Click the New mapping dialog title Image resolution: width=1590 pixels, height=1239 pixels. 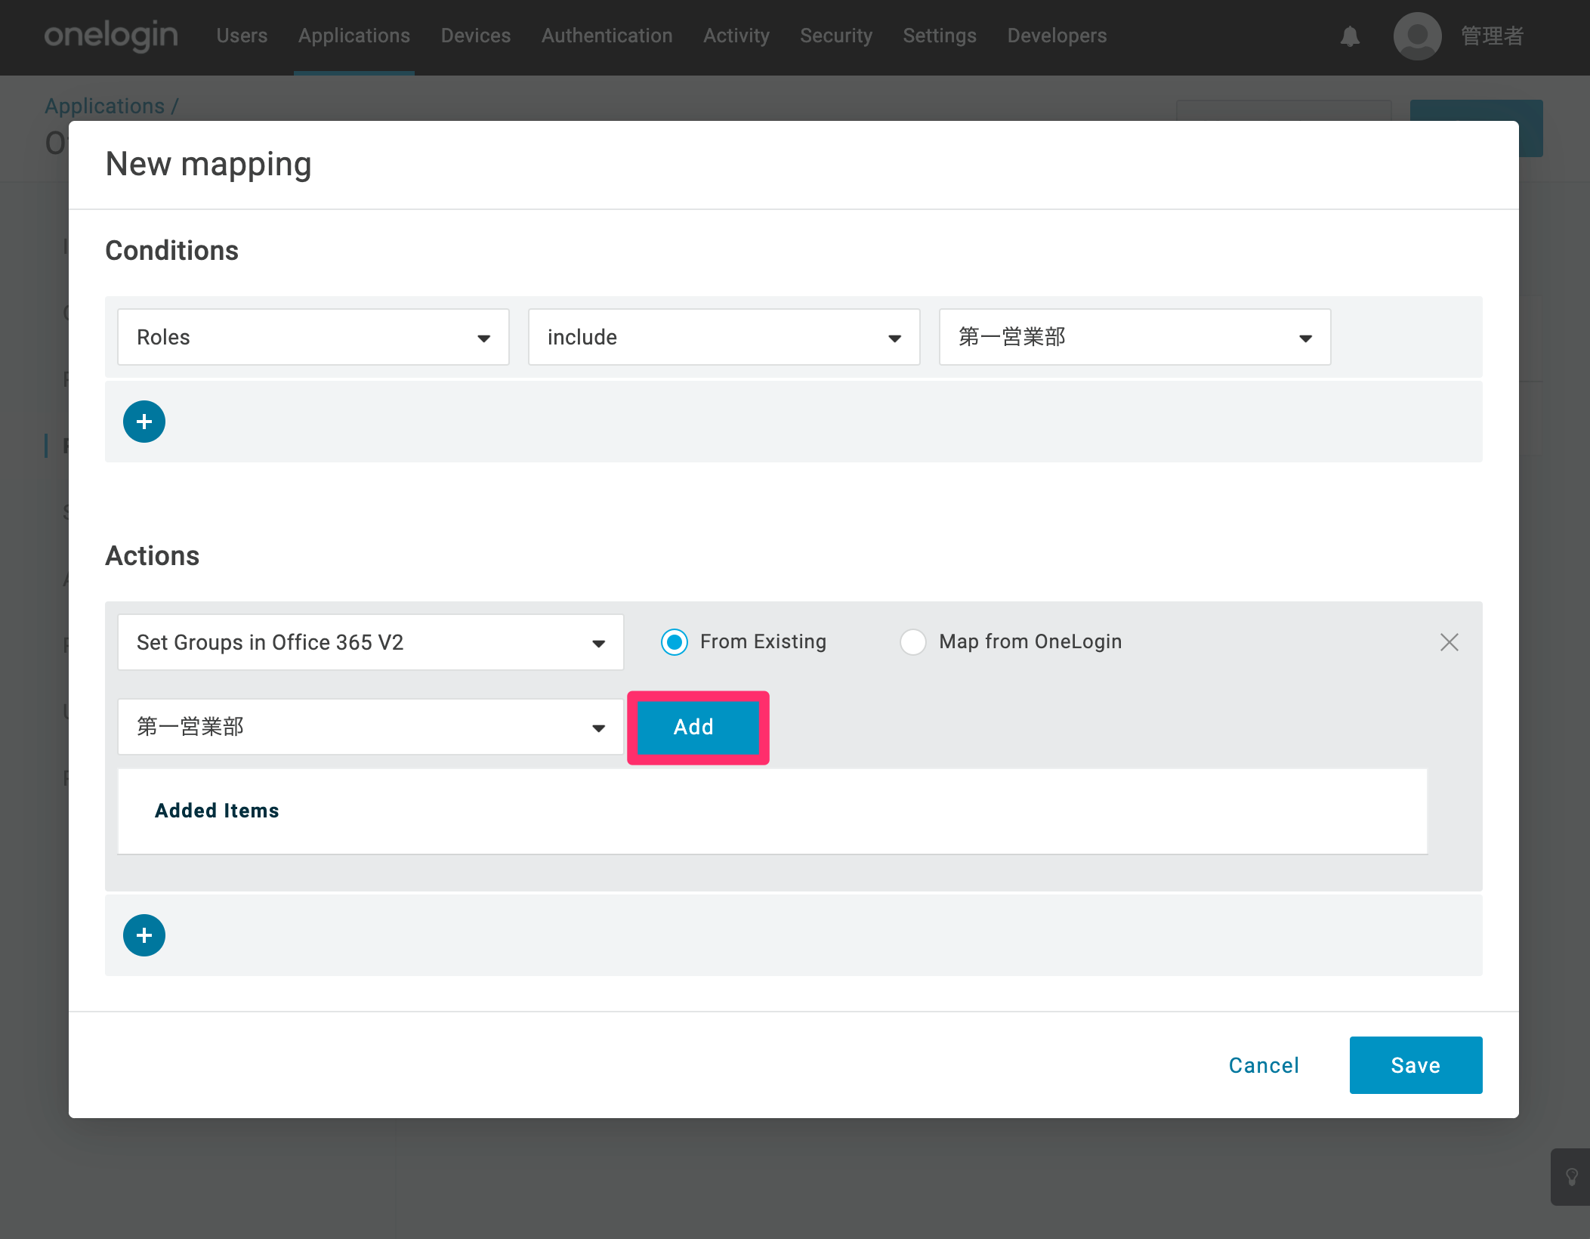(208, 164)
